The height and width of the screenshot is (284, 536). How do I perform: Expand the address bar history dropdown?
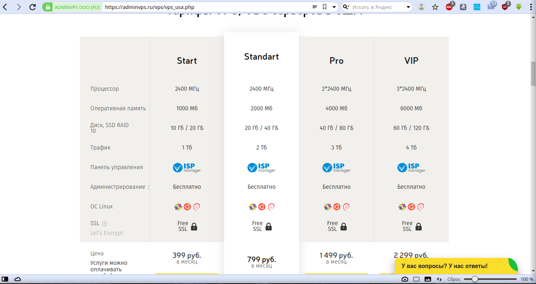[334, 7]
